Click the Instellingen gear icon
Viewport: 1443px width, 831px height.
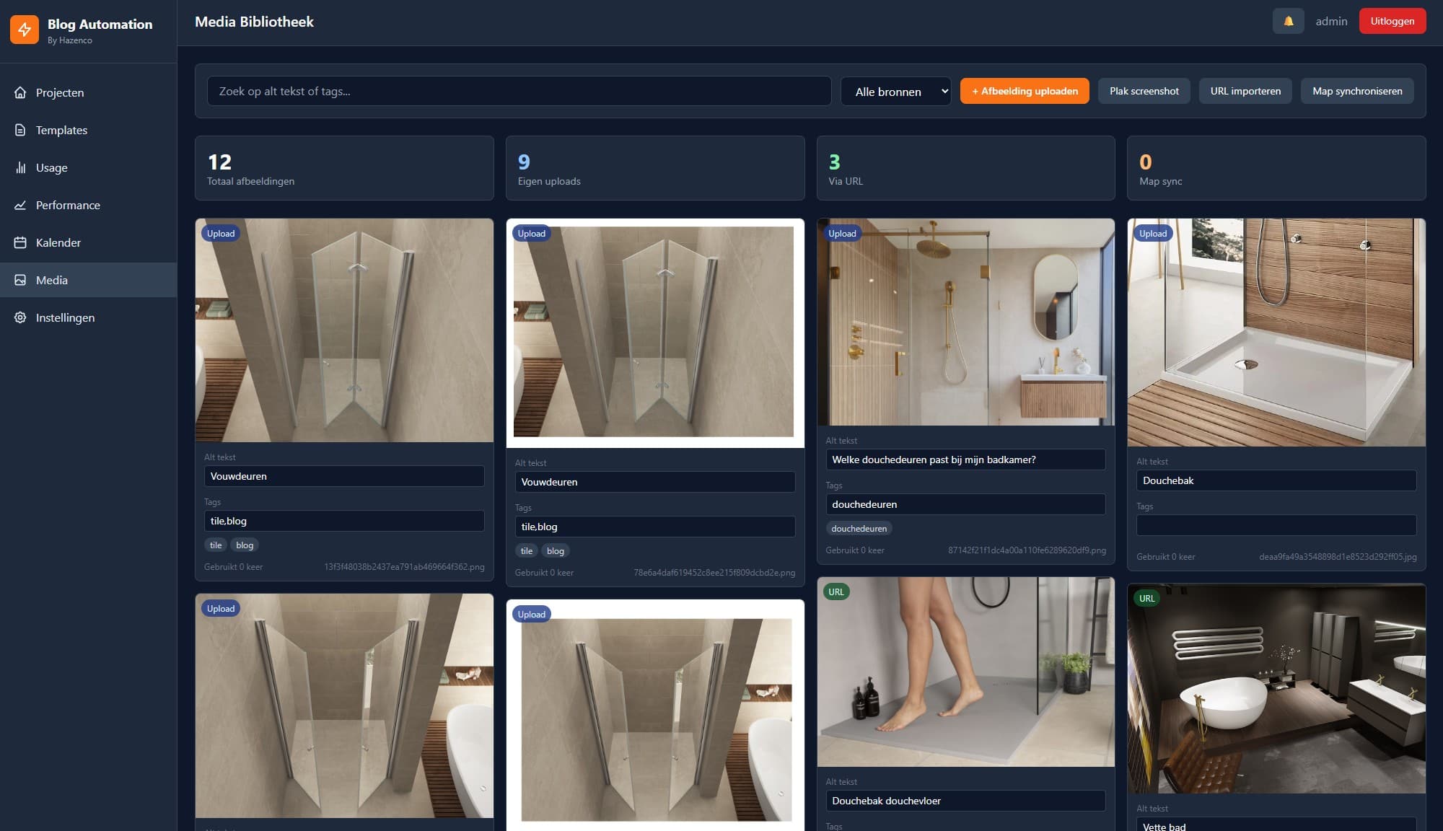point(20,317)
